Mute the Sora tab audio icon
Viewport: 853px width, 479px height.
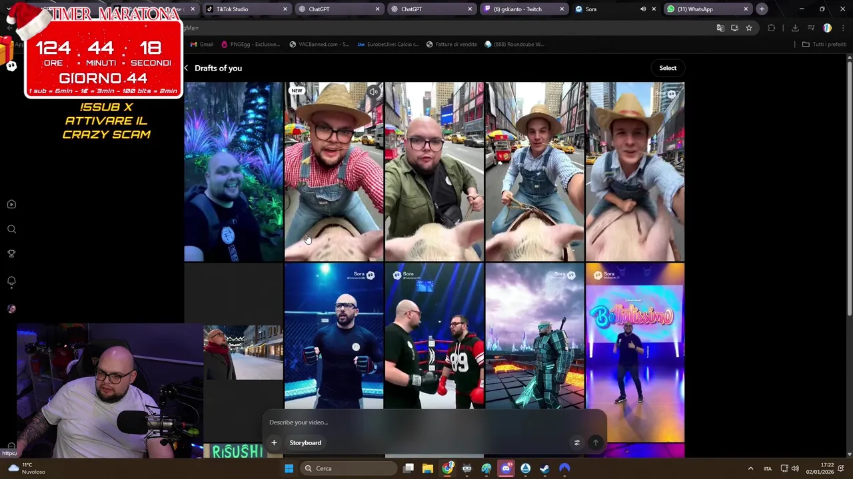(x=643, y=9)
